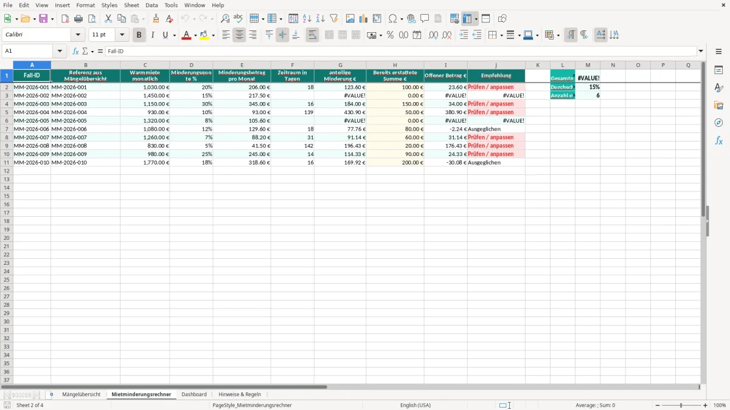This screenshot has width=730, height=410.
Task: Open the Special Character dropdown arrow
Action: [401, 19]
